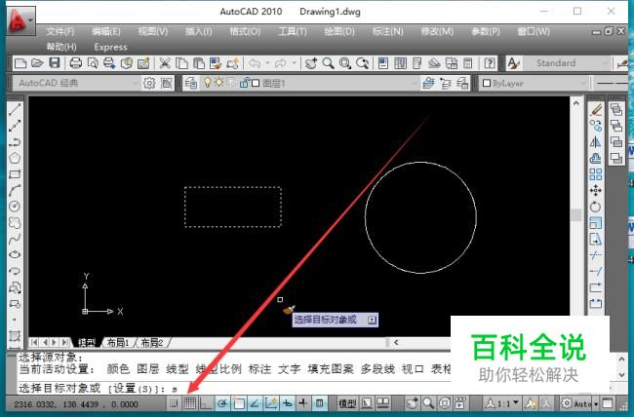This screenshot has width=634, height=417.
Task: Toggle layer on/off lightbulb icon
Action: click(x=208, y=83)
